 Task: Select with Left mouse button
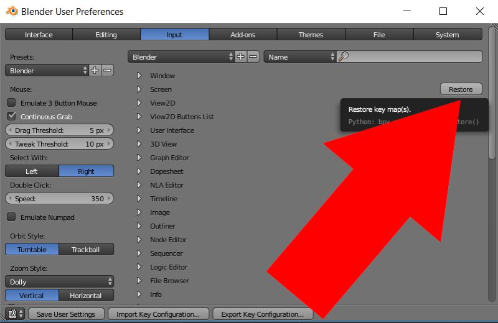point(32,171)
